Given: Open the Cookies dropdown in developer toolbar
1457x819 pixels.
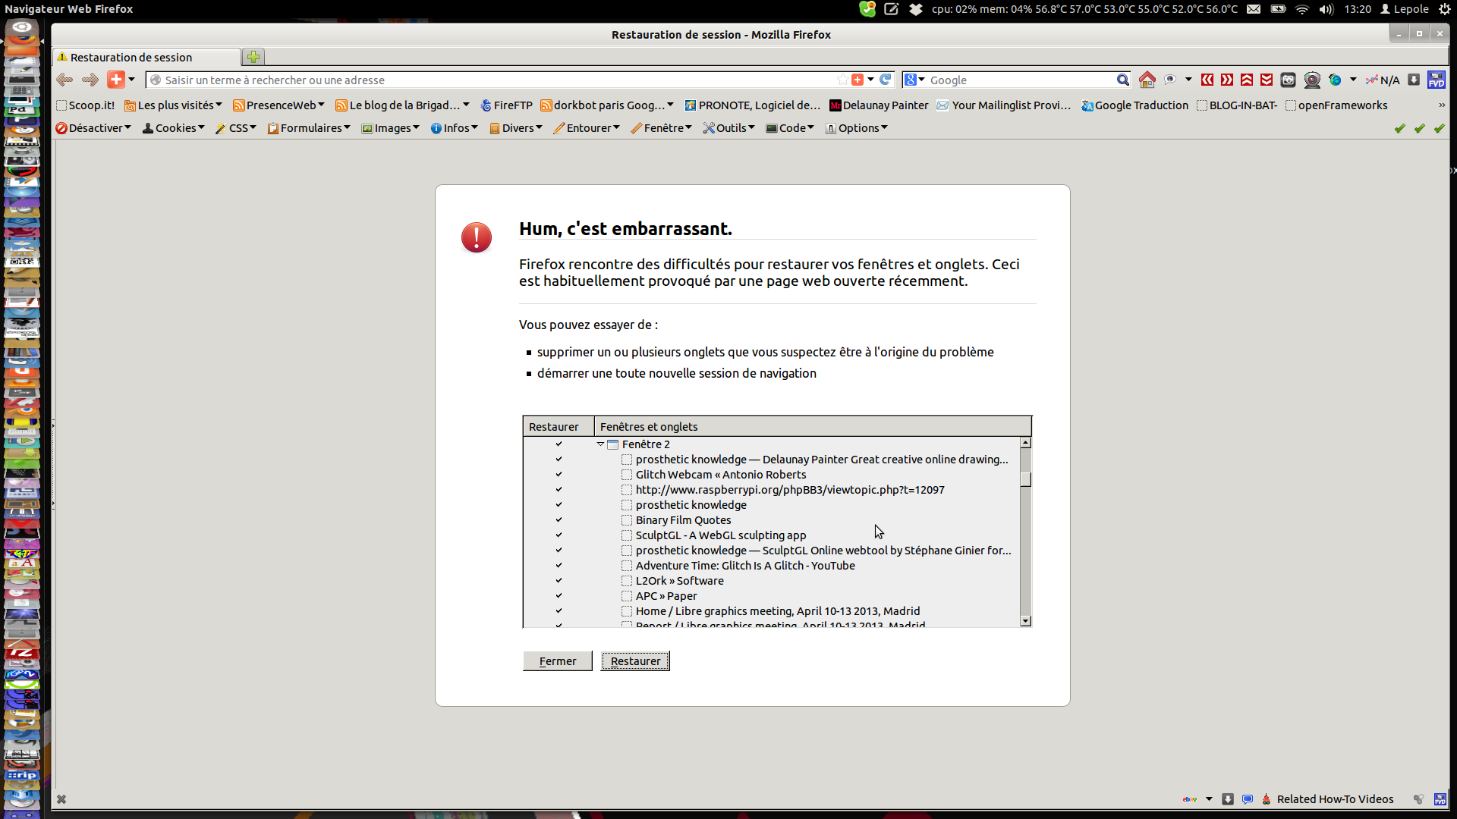Looking at the screenshot, I should coord(174,128).
